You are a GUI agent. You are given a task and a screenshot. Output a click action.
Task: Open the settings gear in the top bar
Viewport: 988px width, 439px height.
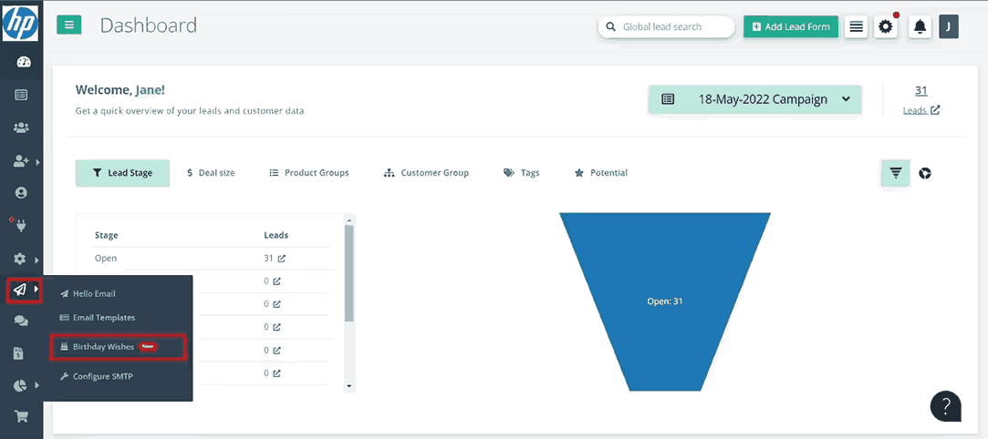click(x=886, y=27)
